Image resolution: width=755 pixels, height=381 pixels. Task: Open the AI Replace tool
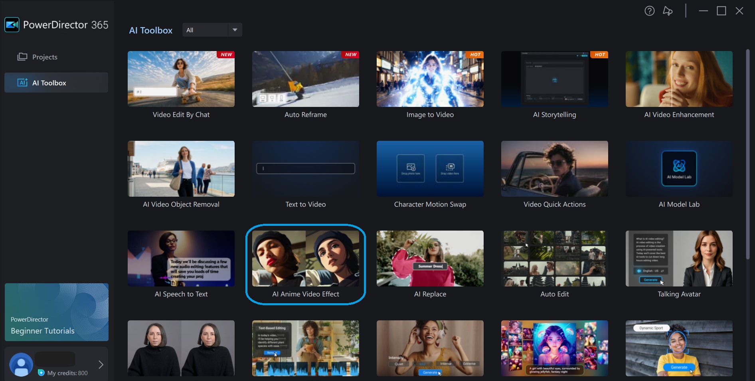pyautogui.click(x=430, y=259)
